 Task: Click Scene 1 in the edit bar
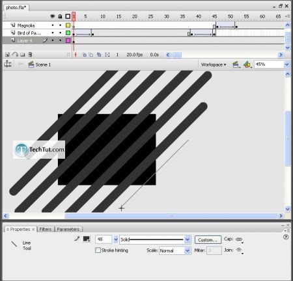40,64
